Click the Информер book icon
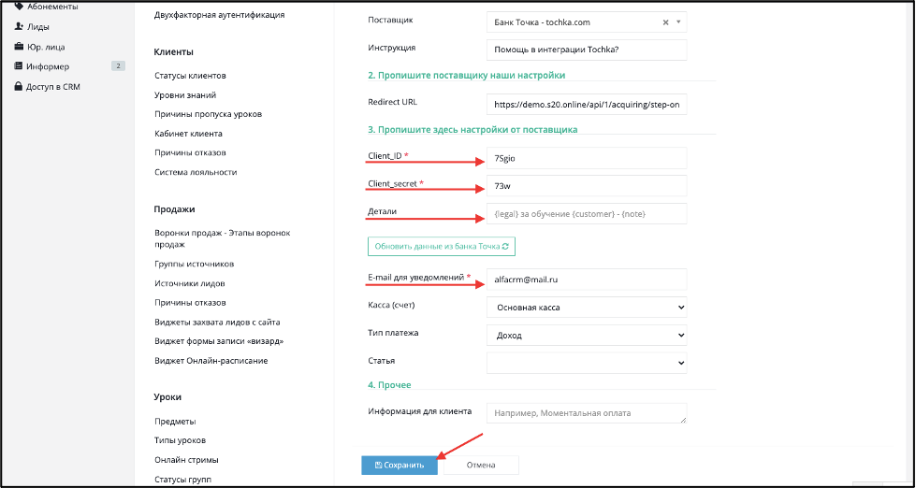 pos(18,66)
